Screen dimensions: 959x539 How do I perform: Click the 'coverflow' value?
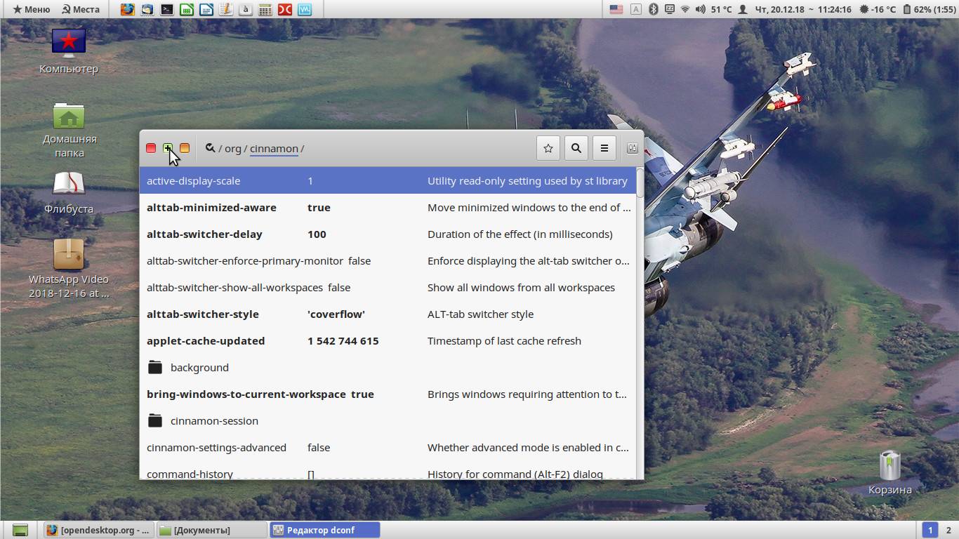tap(336, 314)
